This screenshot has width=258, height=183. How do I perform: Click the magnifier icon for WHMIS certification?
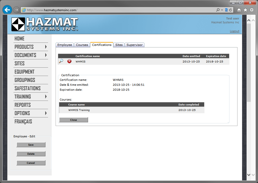61,61
